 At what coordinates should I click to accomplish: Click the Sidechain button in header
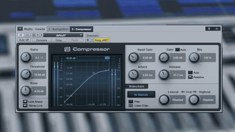[92, 35]
